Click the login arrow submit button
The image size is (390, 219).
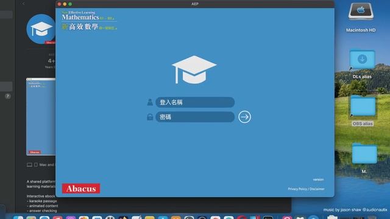(244, 117)
